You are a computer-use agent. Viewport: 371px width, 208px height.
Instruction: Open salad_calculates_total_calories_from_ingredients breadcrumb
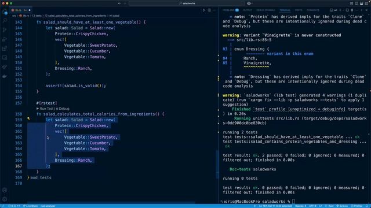[x=75, y=16]
